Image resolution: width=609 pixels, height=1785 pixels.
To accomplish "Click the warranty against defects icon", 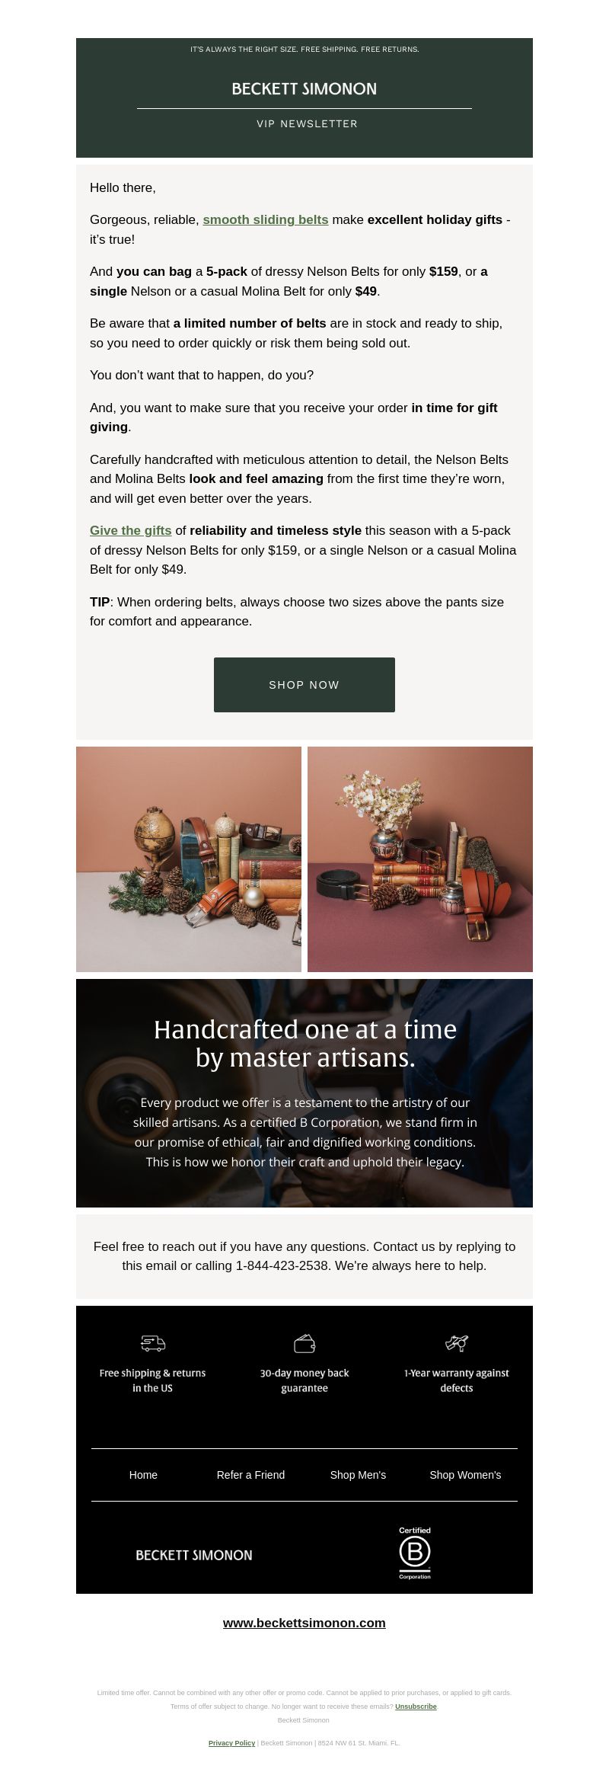I will [x=457, y=1343].
